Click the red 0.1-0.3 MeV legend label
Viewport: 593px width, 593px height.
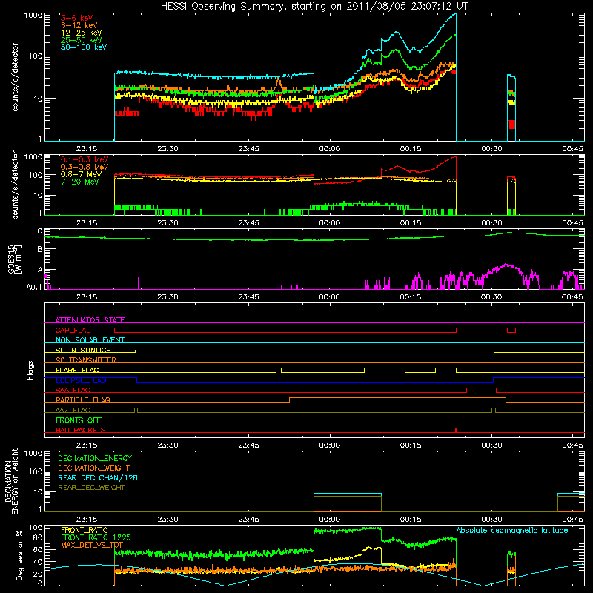coord(85,159)
